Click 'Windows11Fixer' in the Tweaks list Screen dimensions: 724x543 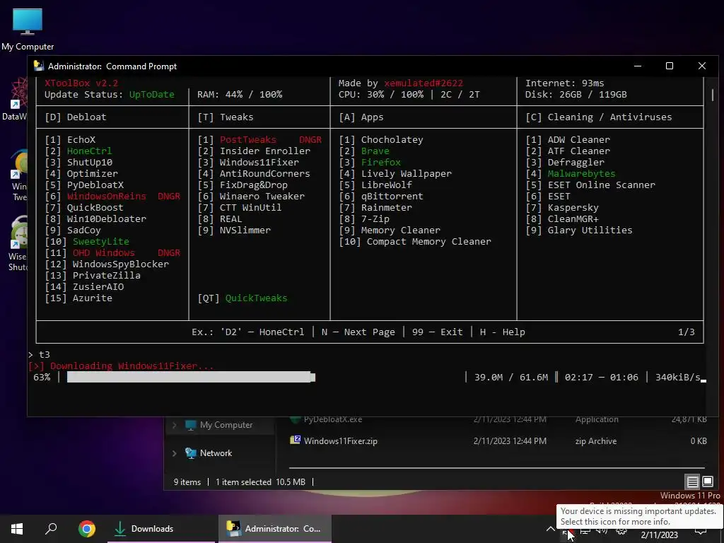point(259,162)
